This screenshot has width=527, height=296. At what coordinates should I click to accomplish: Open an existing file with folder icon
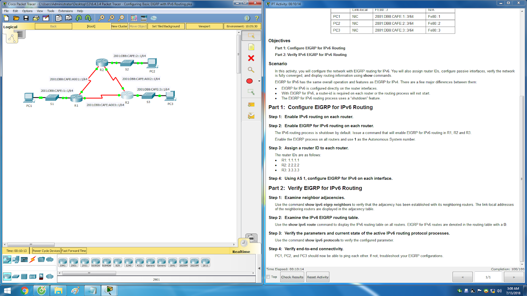[x=16, y=18]
